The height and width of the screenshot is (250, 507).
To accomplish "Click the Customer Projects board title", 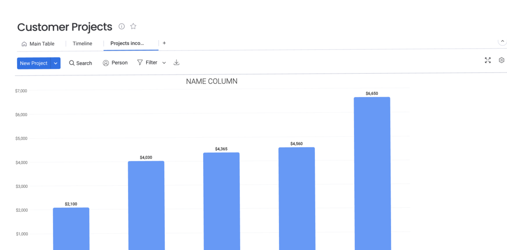I will [65, 27].
